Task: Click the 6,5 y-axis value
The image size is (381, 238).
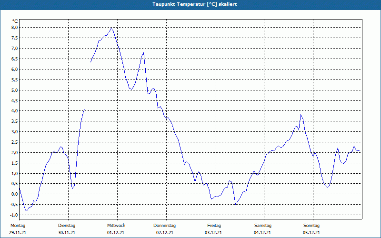Action: 15,59
